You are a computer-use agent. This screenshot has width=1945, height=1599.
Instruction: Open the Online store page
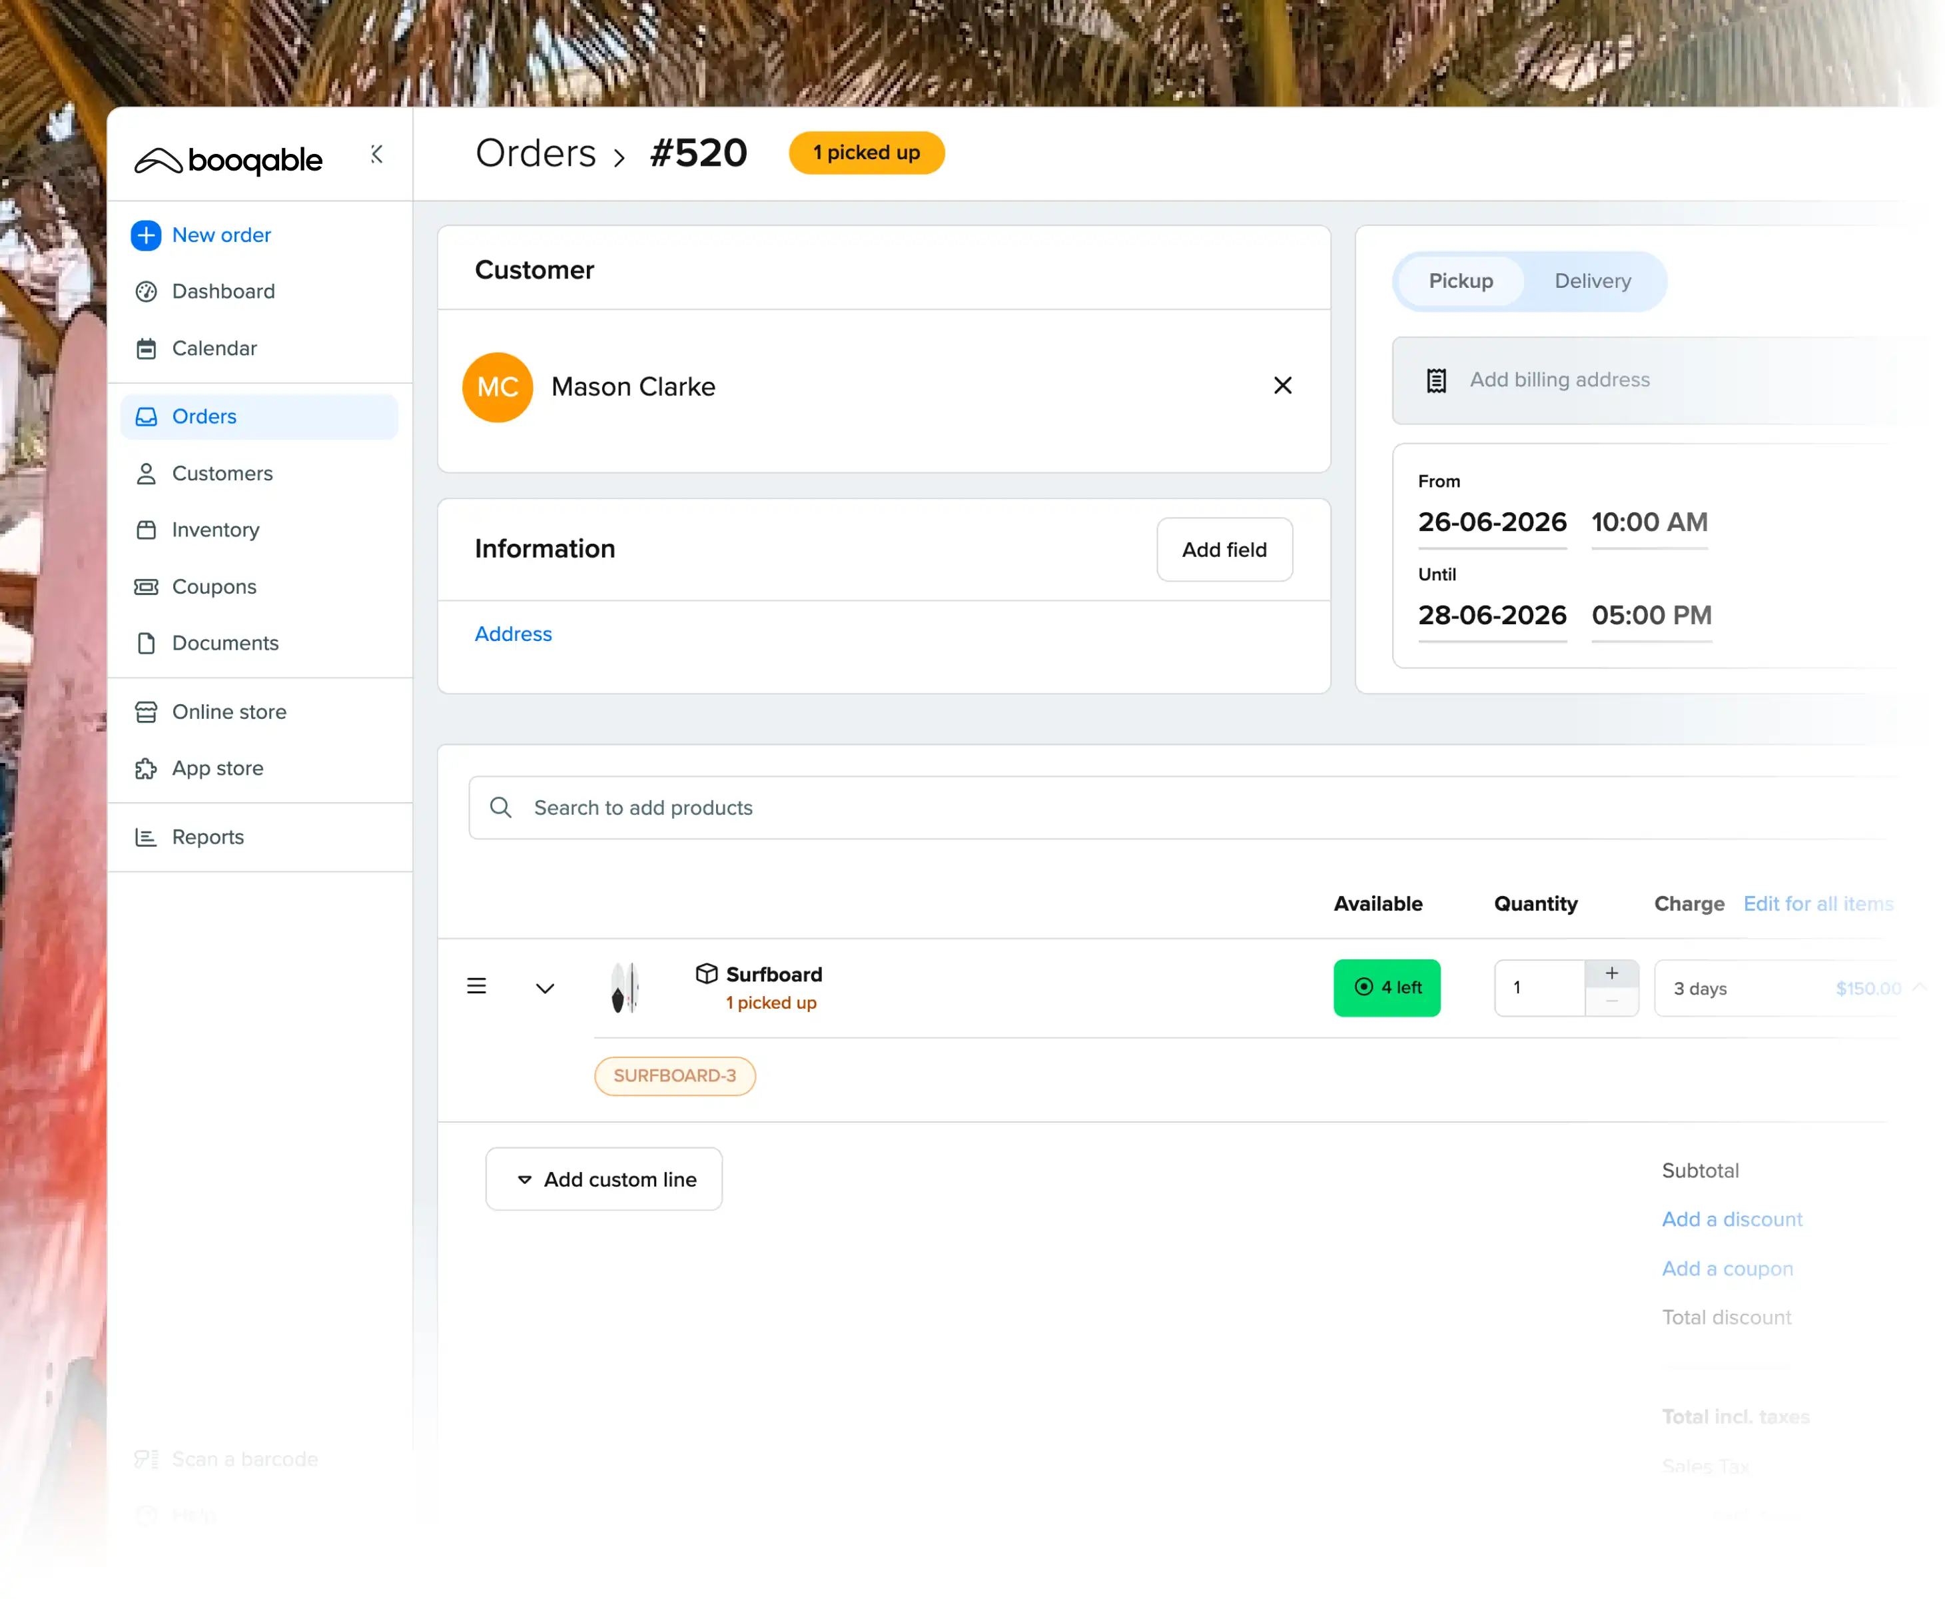228,712
